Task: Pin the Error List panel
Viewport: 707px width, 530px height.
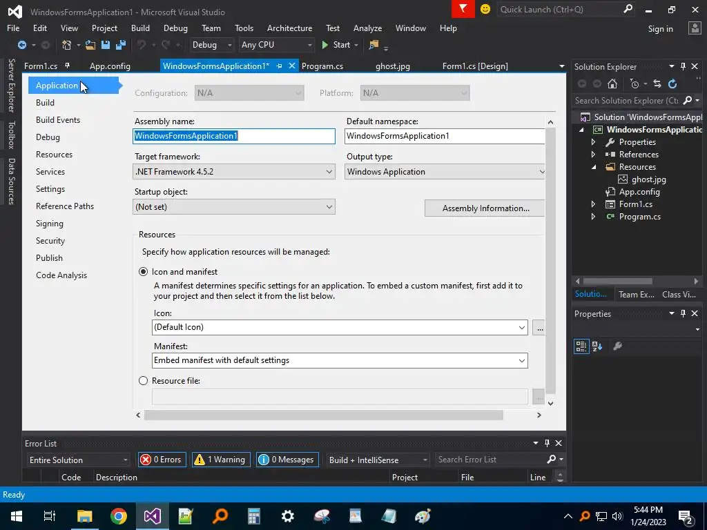Action: pyautogui.click(x=547, y=443)
